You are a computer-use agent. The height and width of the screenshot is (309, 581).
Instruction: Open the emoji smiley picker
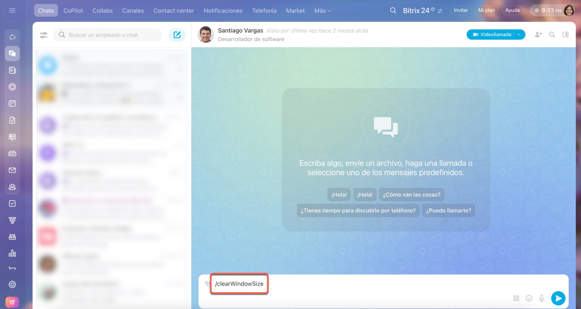tap(529, 298)
